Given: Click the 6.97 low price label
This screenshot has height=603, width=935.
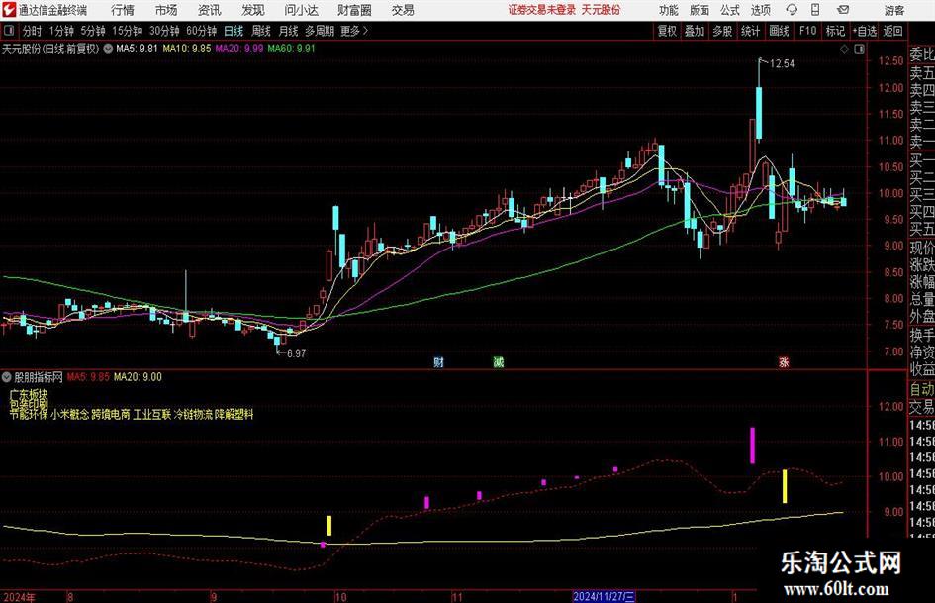Looking at the screenshot, I should [x=296, y=353].
